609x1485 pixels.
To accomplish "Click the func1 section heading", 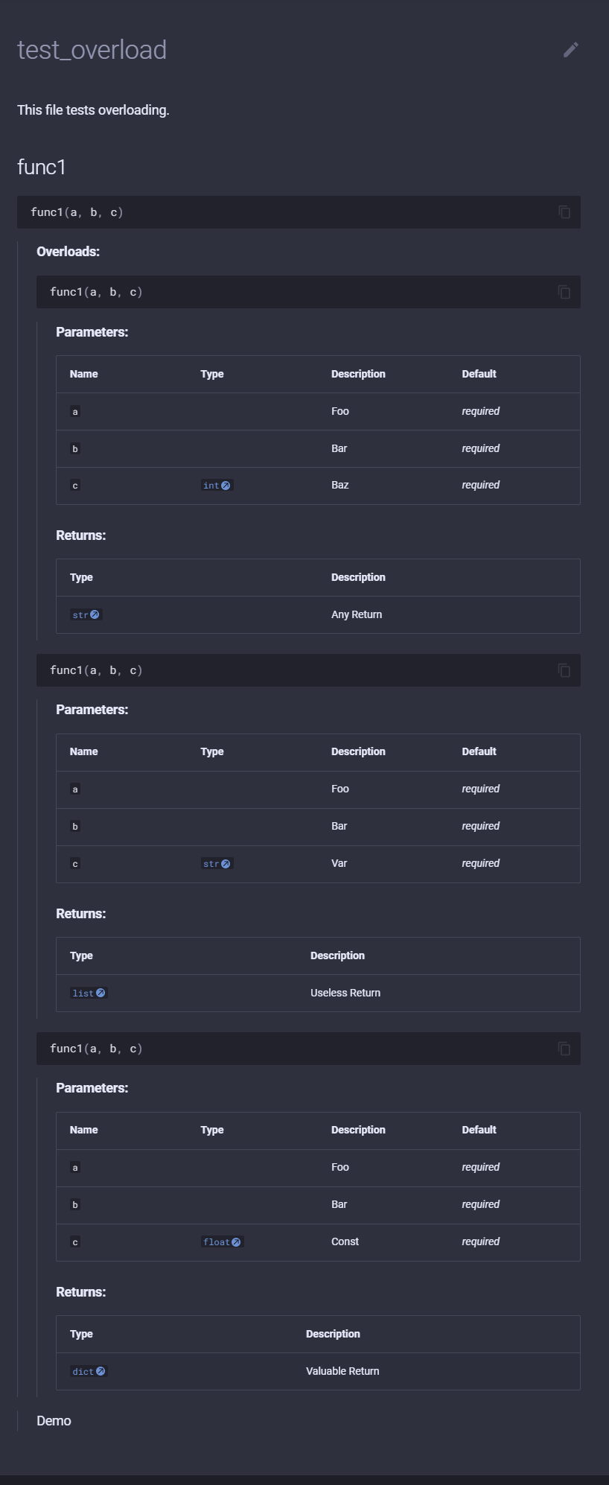I will 42,167.
